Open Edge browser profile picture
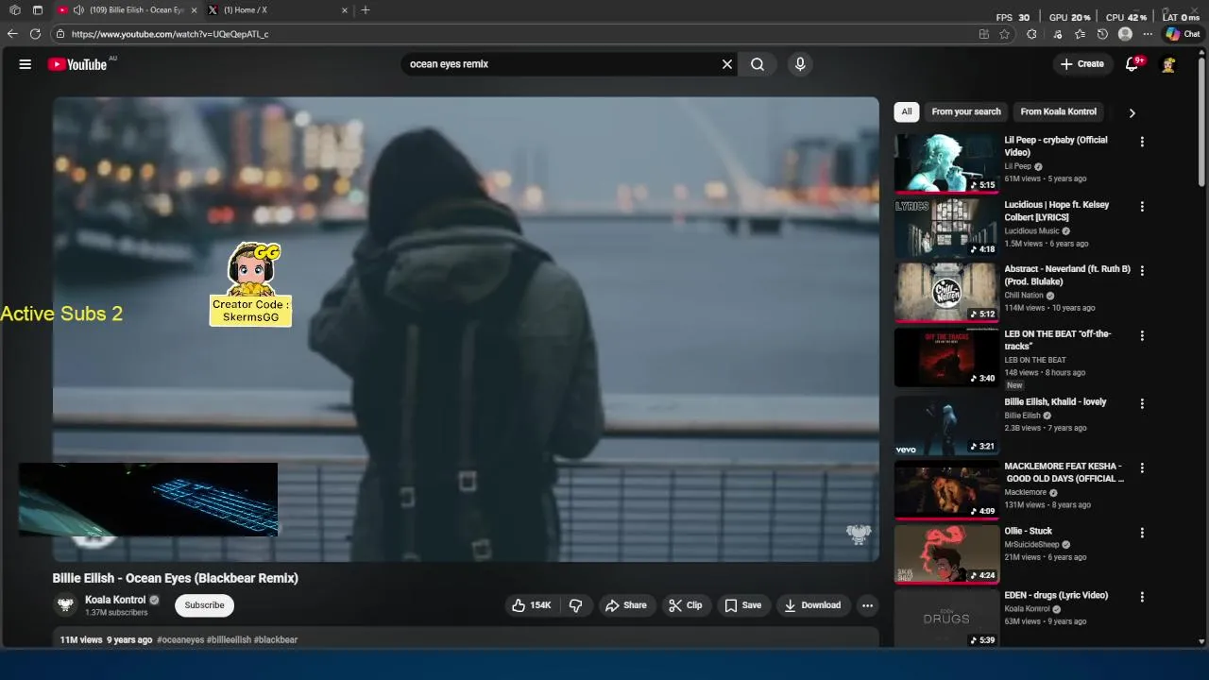The image size is (1209, 680). pyautogui.click(x=1125, y=34)
